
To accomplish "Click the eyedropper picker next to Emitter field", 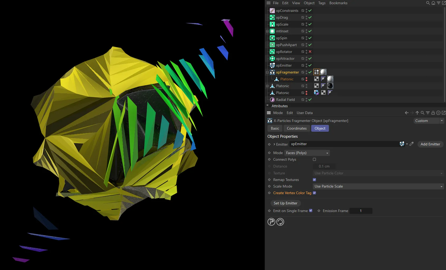I will [x=411, y=144].
